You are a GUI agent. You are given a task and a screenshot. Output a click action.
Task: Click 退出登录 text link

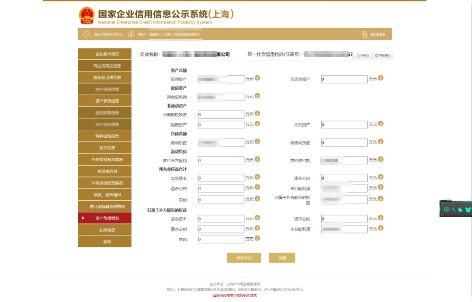tap(378, 35)
